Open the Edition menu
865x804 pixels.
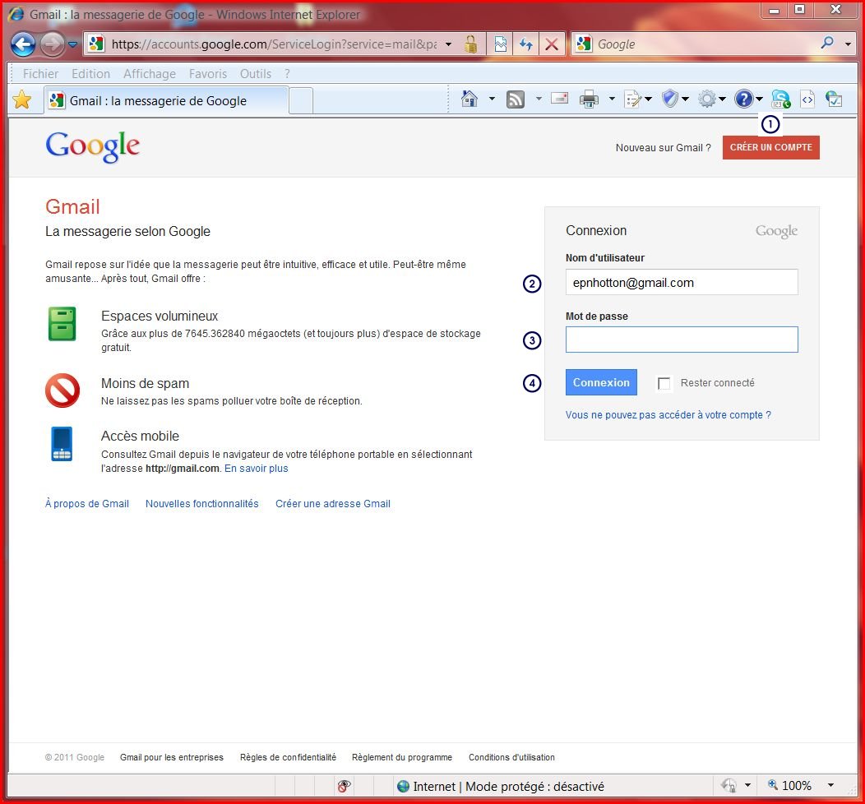pyautogui.click(x=90, y=74)
